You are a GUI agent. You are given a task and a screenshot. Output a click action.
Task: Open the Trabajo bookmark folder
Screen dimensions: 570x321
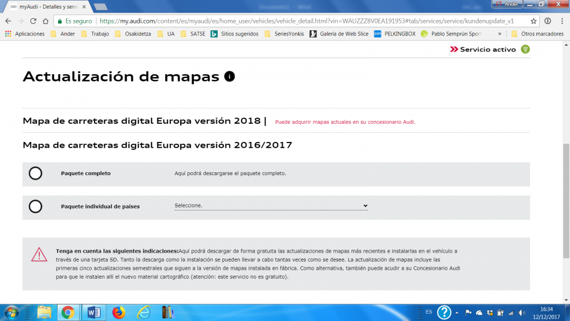point(95,34)
